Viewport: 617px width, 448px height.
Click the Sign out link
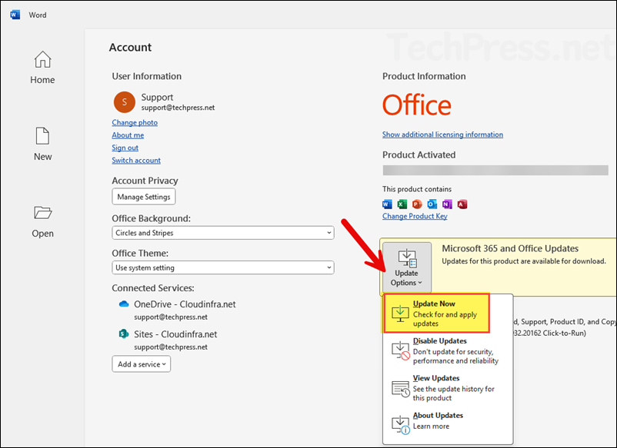tap(125, 148)
